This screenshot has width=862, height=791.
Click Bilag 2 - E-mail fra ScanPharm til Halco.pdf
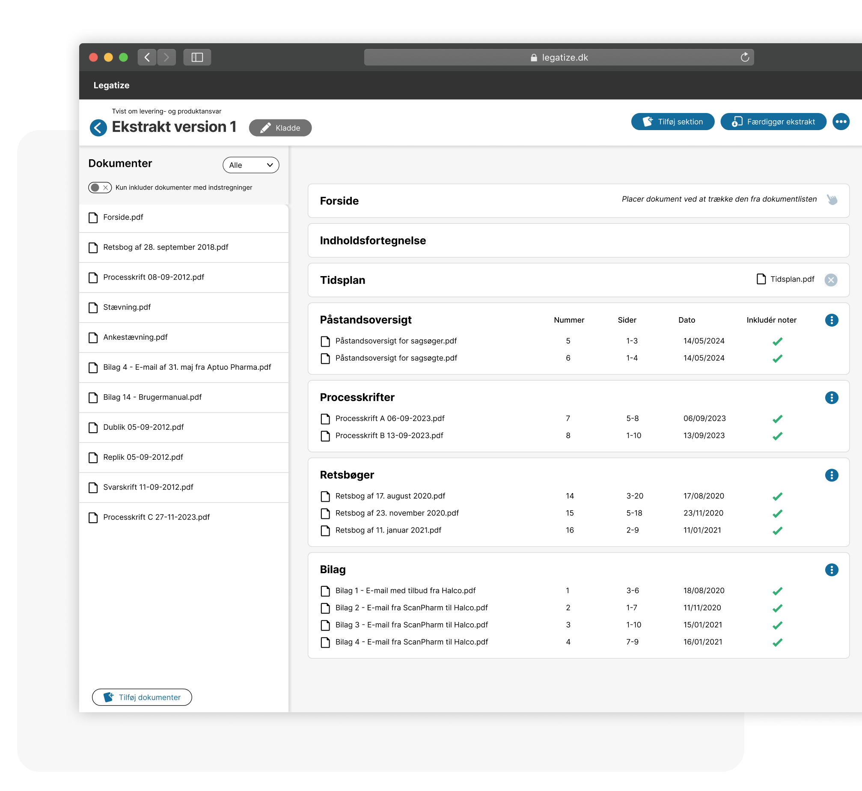412,607
